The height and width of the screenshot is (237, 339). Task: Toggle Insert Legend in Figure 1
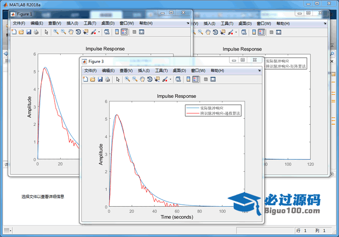pos(124,32)
